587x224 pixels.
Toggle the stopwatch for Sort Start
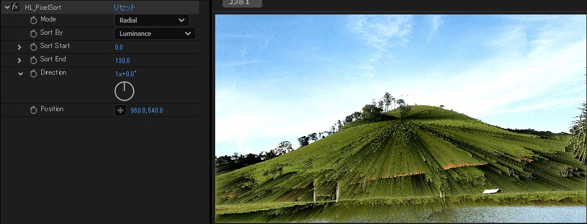[x=33, y=47]
